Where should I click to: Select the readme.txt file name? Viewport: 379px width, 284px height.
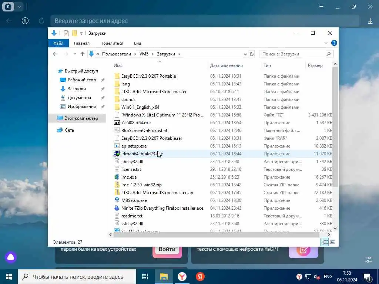[132, 216]
